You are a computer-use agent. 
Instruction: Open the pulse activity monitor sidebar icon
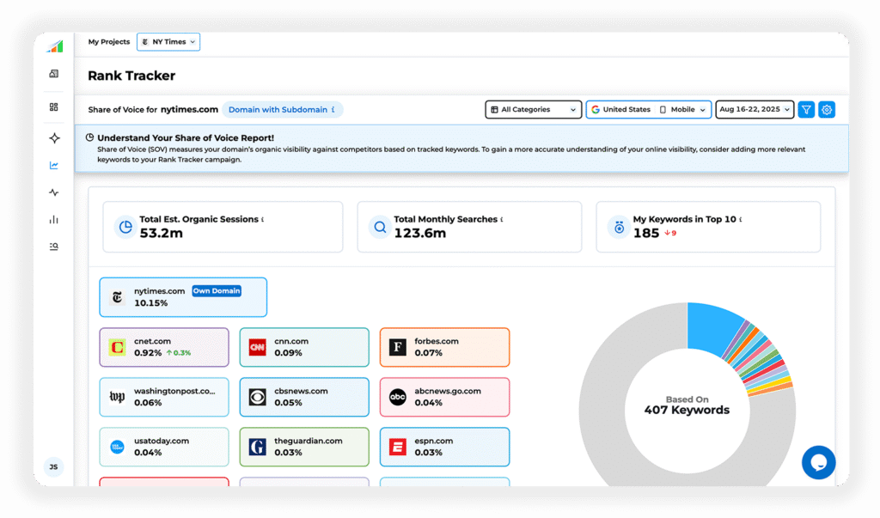54,193
